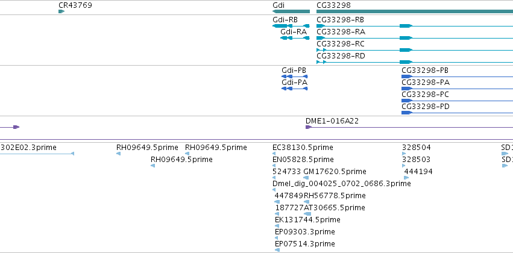Select the EC38130.5prime EST arrow
Viewport: 513px width, 253px height.
[274, 154]
